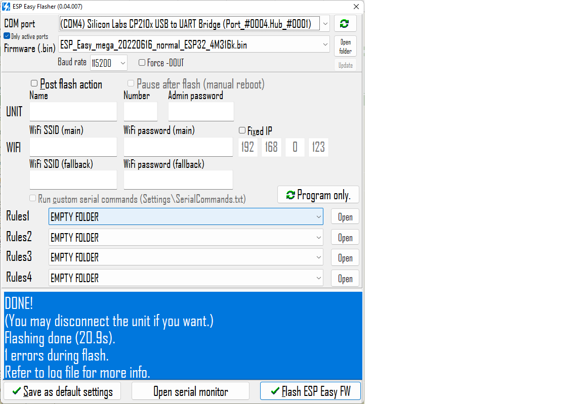Expand the Rules3 EMPTY FOLDER dropdown
583x404 pixels.
[319, 257]
